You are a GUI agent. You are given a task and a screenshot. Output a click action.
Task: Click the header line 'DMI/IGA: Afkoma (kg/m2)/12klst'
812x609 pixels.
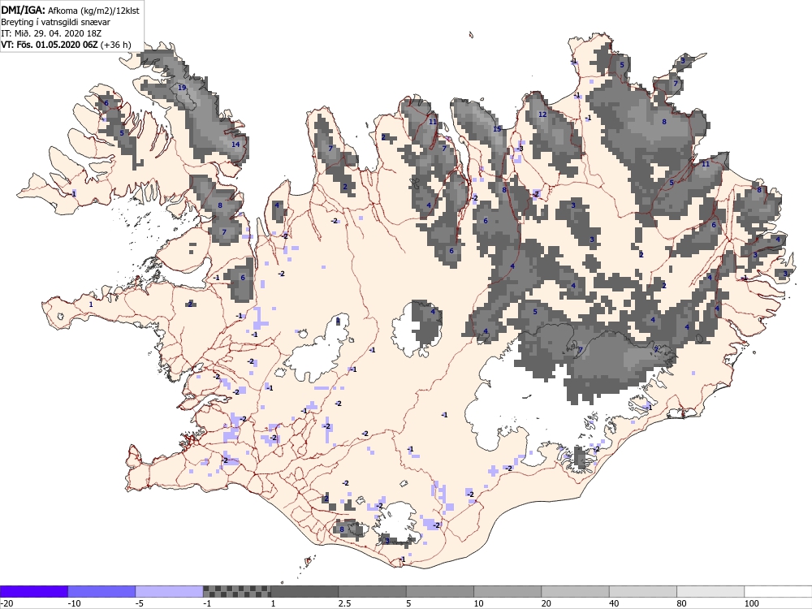70,11
